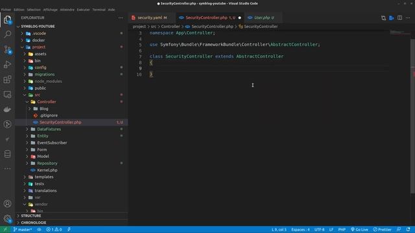Open notifications bell in status bar

pyautogui.click(x=408, y=230)
